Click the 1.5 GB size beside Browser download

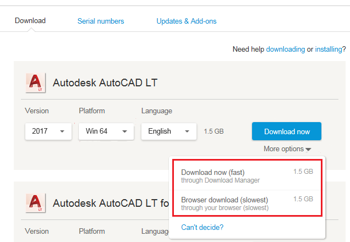click(303, 199)
